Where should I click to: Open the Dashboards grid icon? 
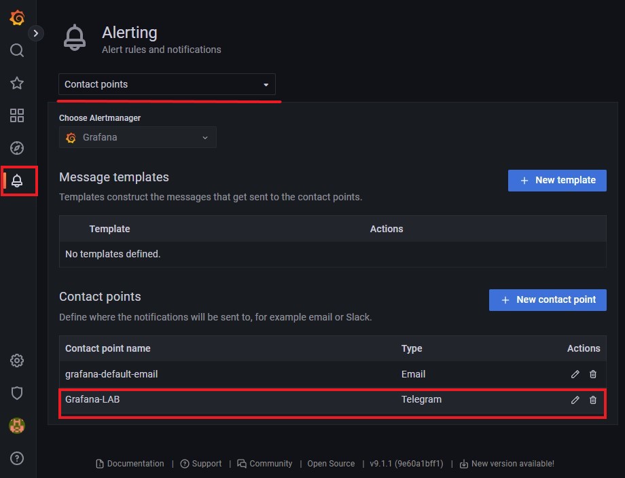click(x=17, y=115)
